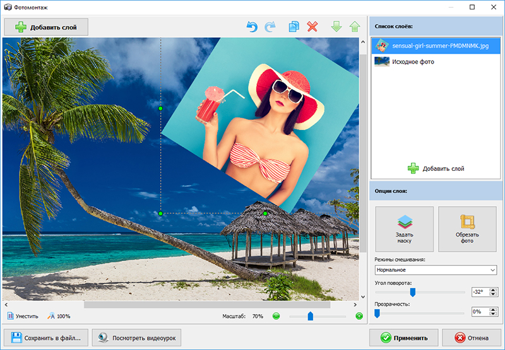
Task: Increase rotation angle with stepper up arrow
Action: coord(494,289)
